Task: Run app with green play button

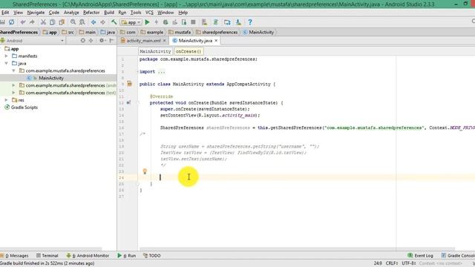Action: 147,22
